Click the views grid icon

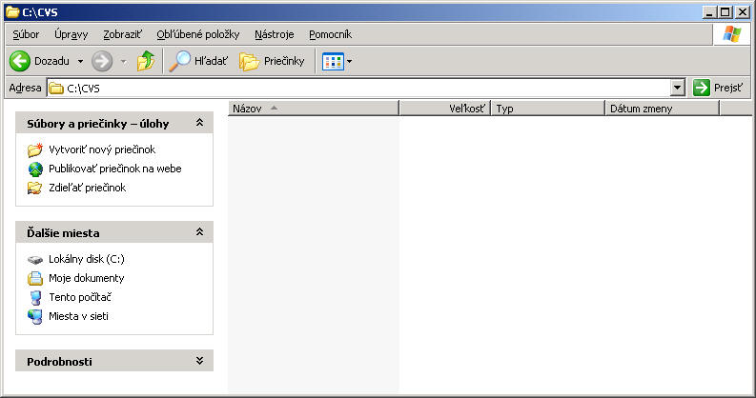click(x=333, y=61)
